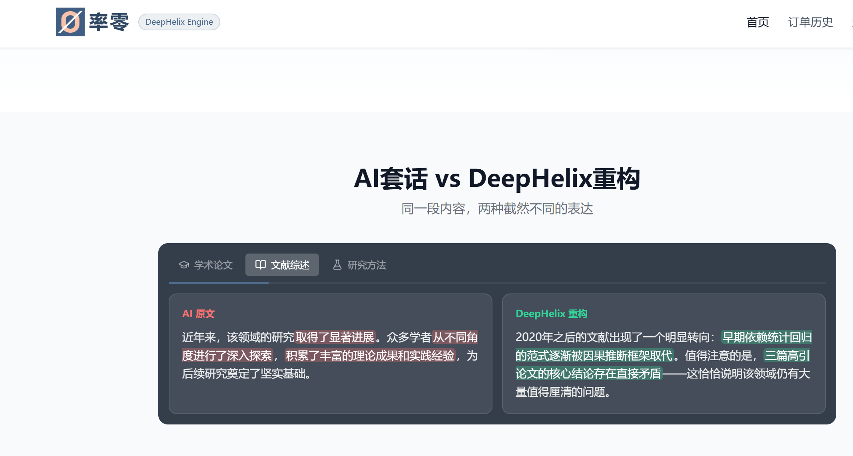This screenshot has width=853, height=456.
Task: Click the 率零 brand name text
Action: click(109, 22)
